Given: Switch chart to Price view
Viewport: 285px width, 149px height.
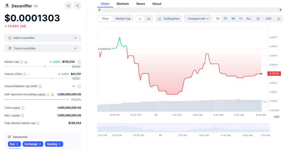Looking at the screenshot, I should point(105,18).
